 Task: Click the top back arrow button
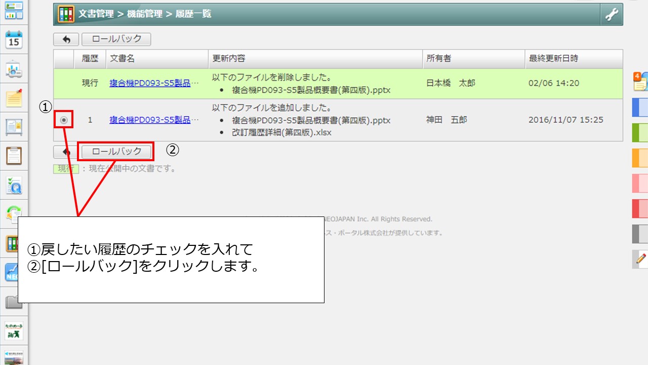click(66, 39)
